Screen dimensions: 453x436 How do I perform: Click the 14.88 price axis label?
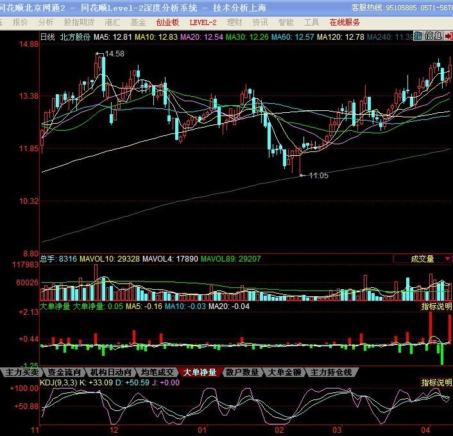pyautogui.click(x=29, y=44)
